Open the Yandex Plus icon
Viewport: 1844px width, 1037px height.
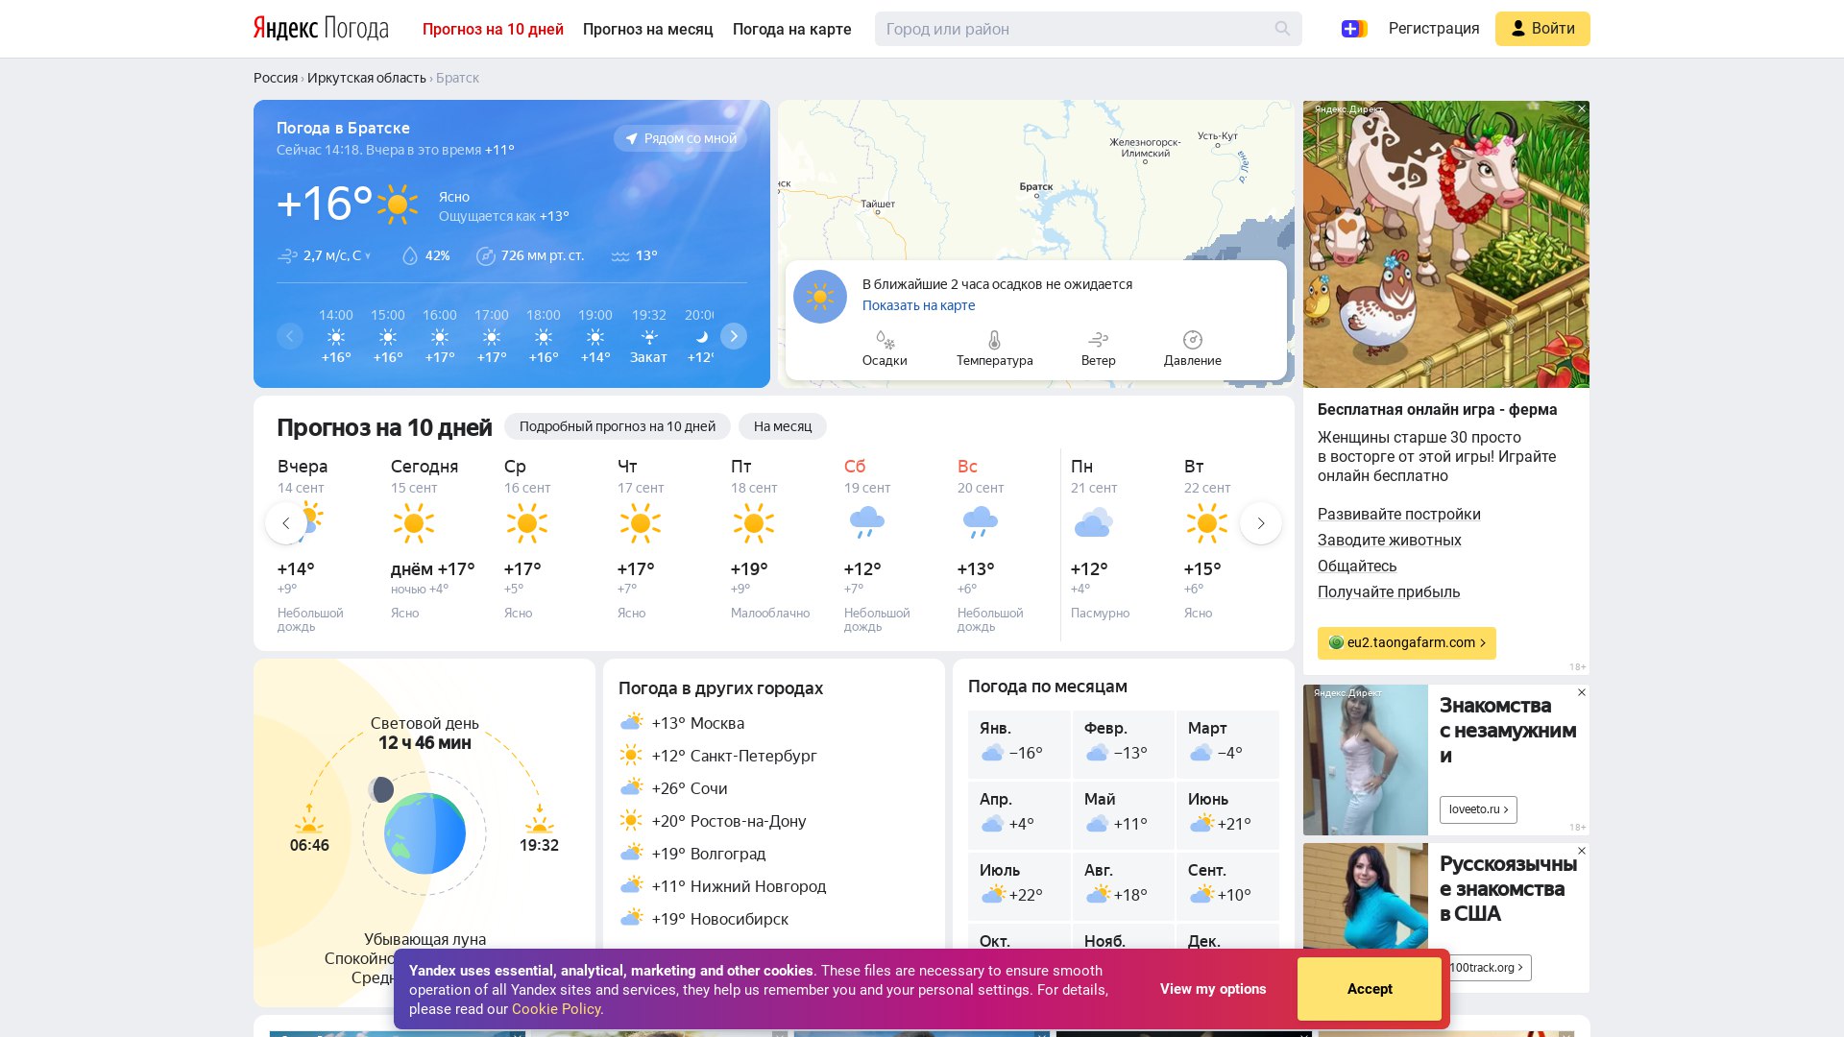coord(1353,29)
